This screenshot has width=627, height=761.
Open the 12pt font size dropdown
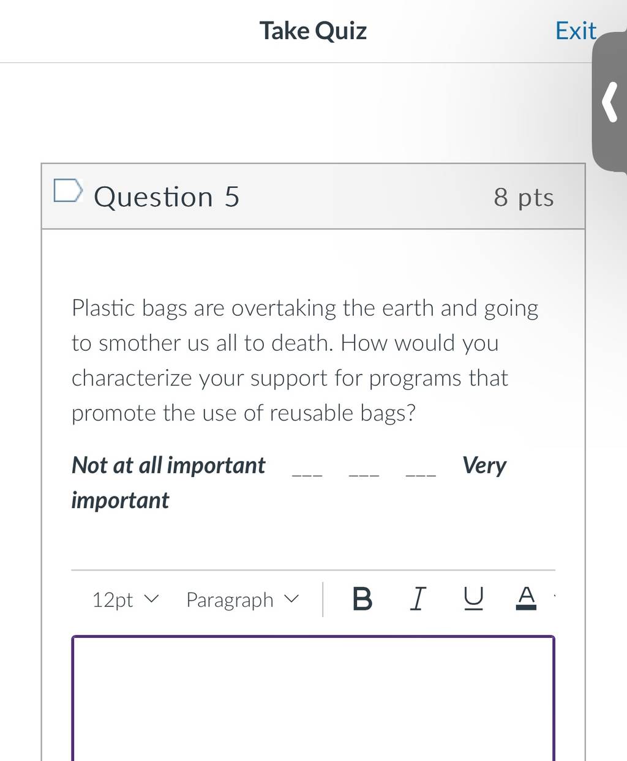point(125,599)
